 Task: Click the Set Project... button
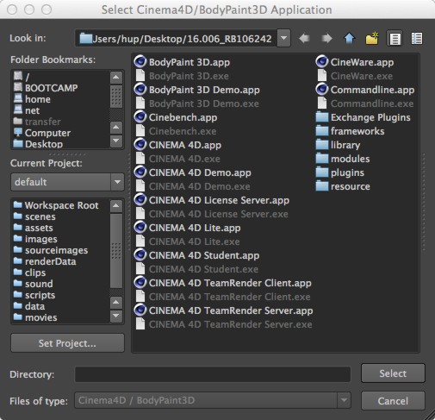tap(67, 343)
